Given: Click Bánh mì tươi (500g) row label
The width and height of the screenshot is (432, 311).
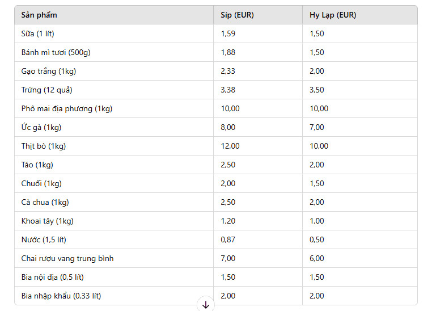Looking at the screenshot, I should (56, 53).
